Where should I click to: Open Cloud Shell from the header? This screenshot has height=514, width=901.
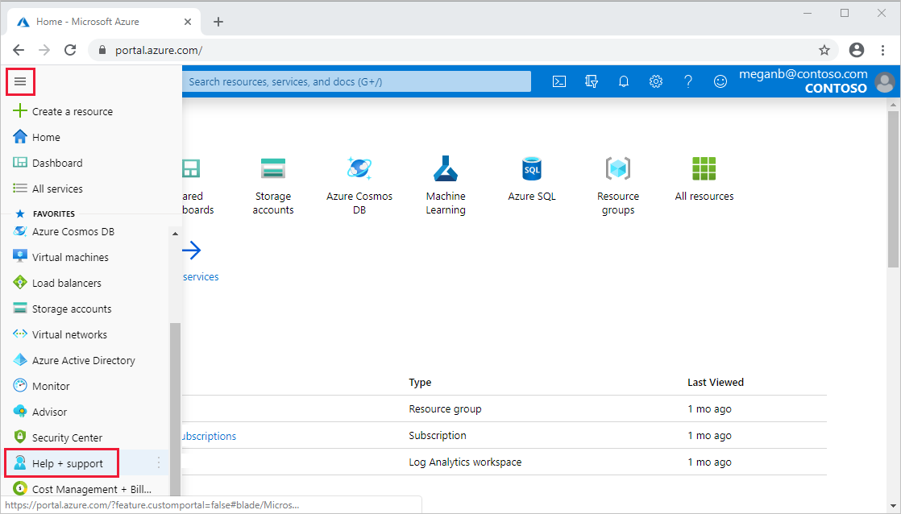[559, 81]
